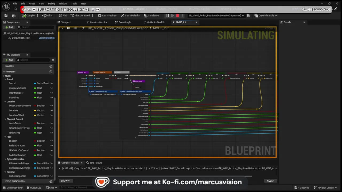Image resolution: width=342 pixels, height=192 pixels.
Task: Toggle visibility eye for bAutoFinish variable
Action: (52, 123)
